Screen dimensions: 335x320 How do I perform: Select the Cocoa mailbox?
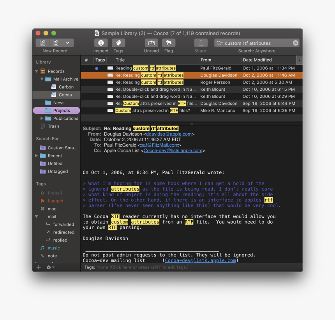(56, 95)
